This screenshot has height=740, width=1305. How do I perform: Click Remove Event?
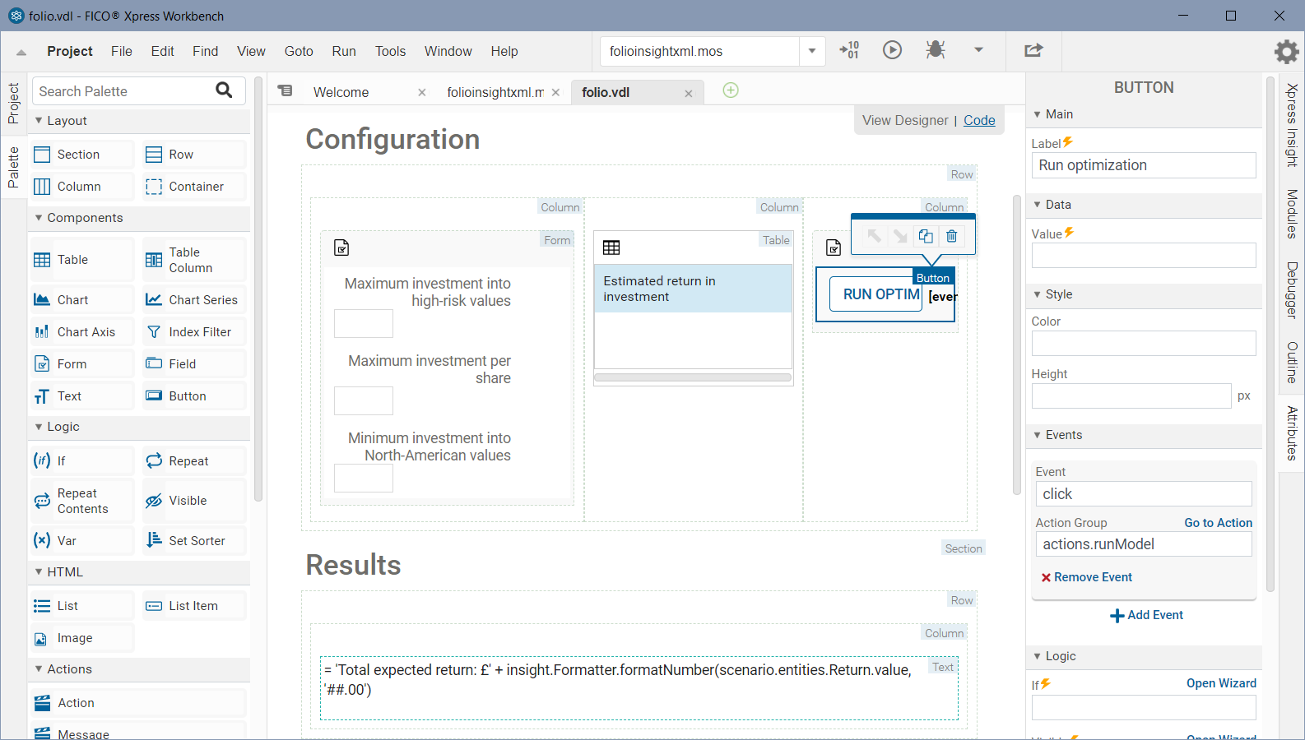(x=1086, y=577)
